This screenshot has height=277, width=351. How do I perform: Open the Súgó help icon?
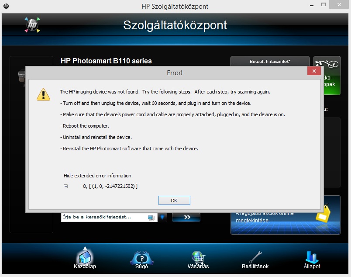point(142,258)
